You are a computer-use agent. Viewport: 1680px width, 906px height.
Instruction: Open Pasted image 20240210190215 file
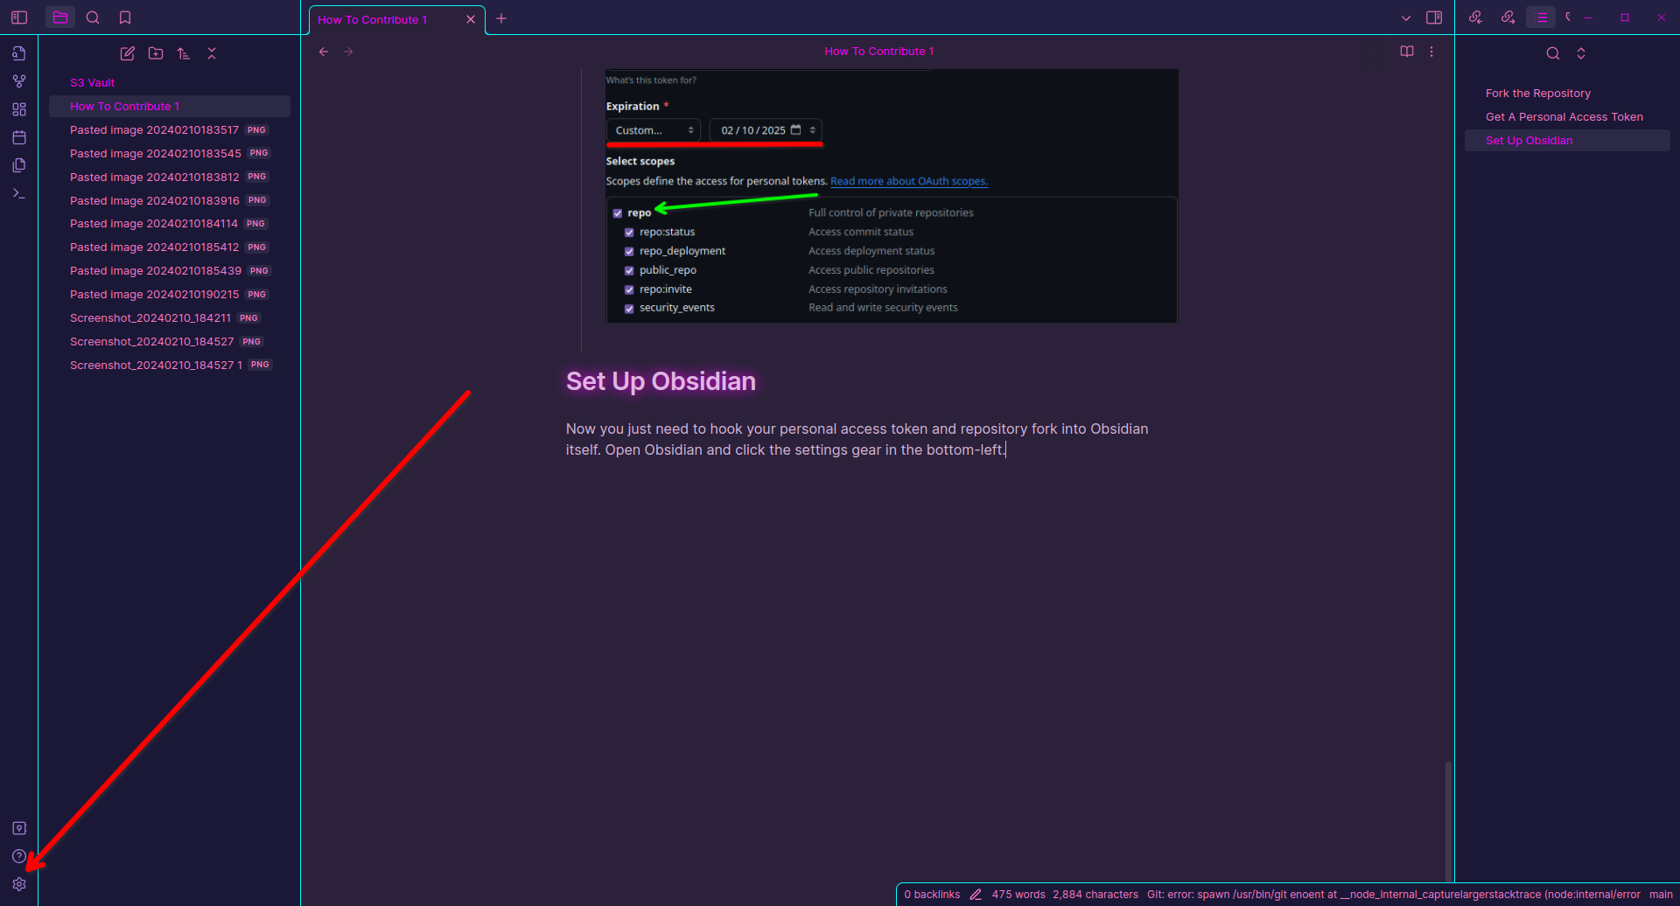(x=169, y=295)
